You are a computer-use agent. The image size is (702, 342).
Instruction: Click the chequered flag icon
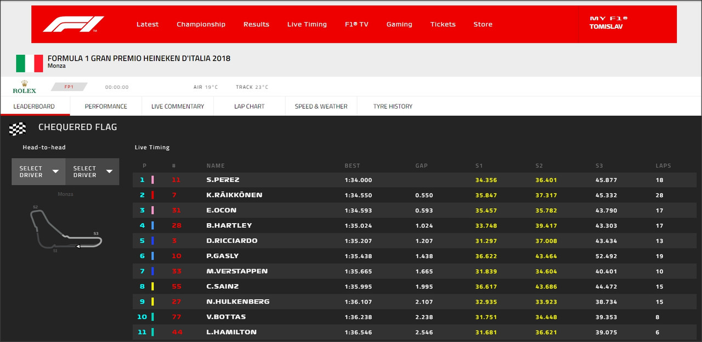(x=18, y=129)
